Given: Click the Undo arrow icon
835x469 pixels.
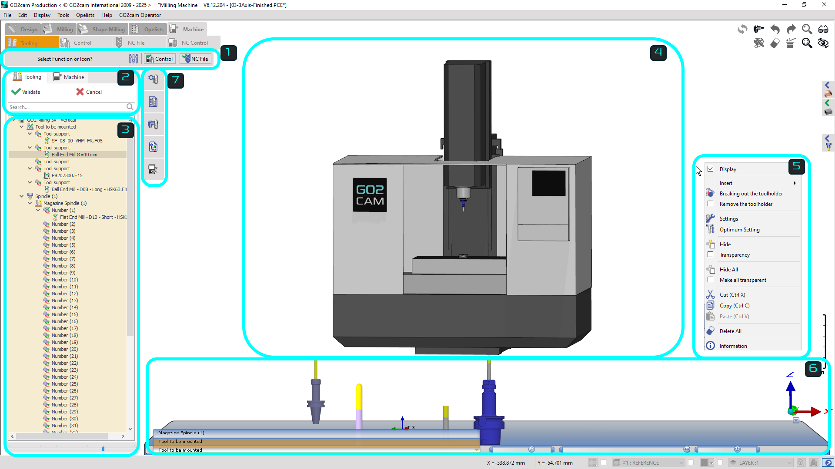Looking at the screenshot, I should pyautogui.click(x=775, y=29).
